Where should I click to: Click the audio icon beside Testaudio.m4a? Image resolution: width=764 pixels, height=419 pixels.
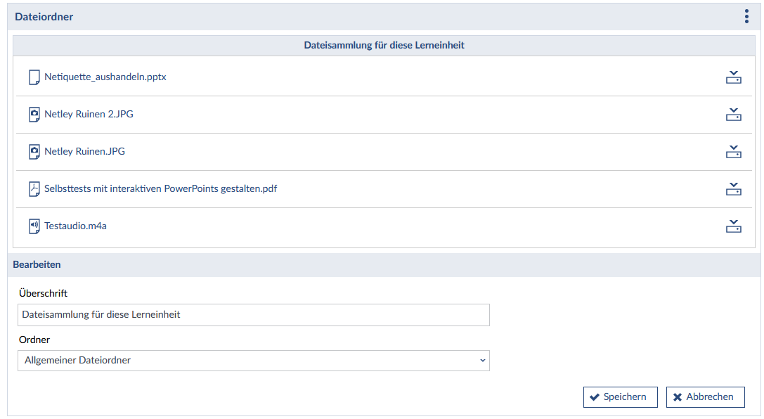tap(34, 226)
